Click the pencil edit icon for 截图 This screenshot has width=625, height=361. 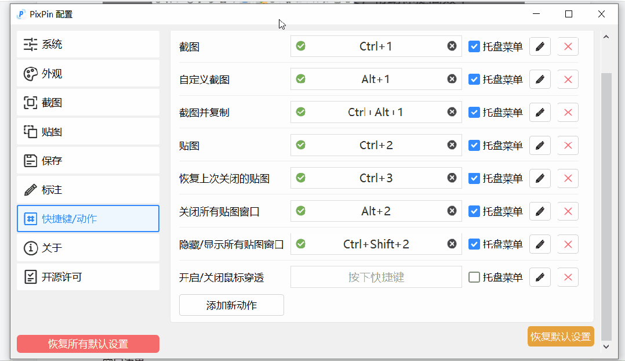point(540,46)
